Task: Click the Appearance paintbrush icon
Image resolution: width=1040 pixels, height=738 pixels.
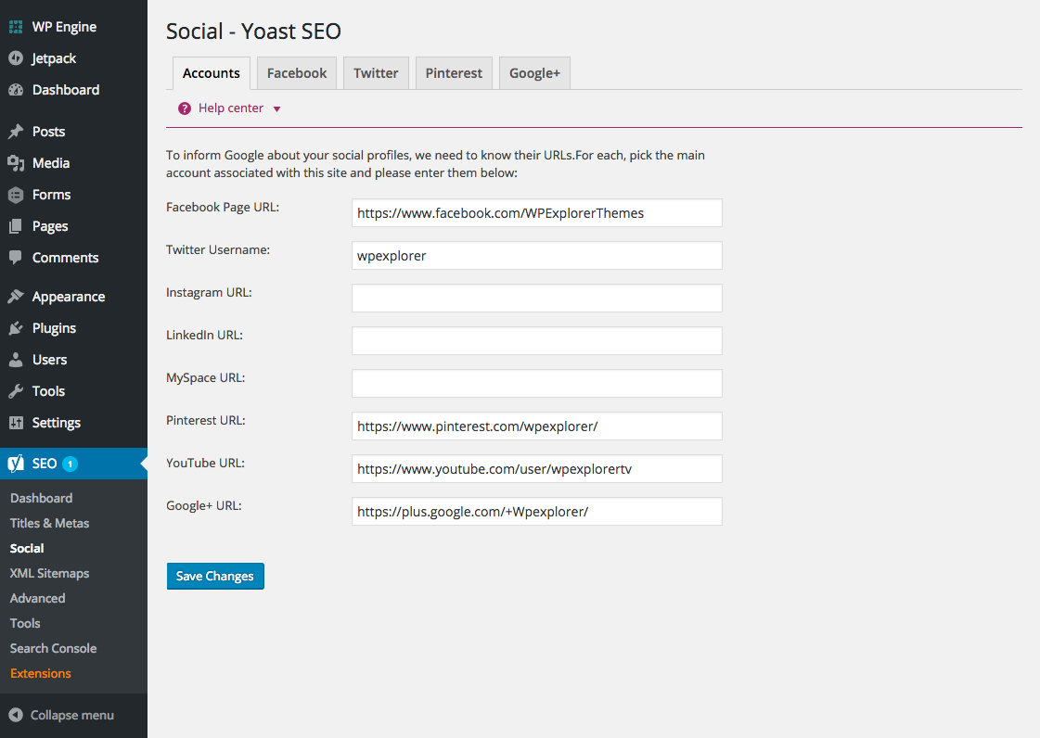Action: tap(16, 297)
